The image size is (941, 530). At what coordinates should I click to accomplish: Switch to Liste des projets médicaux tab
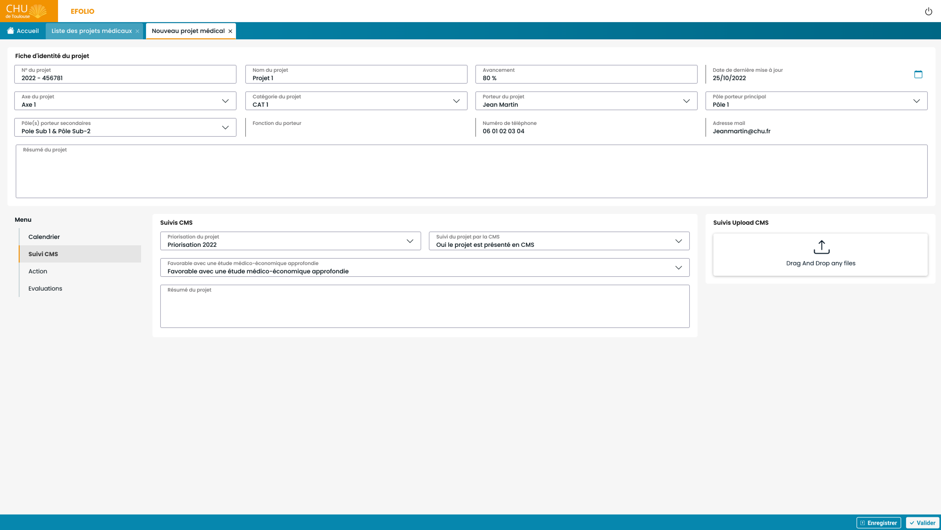click(x=91, y=31)
